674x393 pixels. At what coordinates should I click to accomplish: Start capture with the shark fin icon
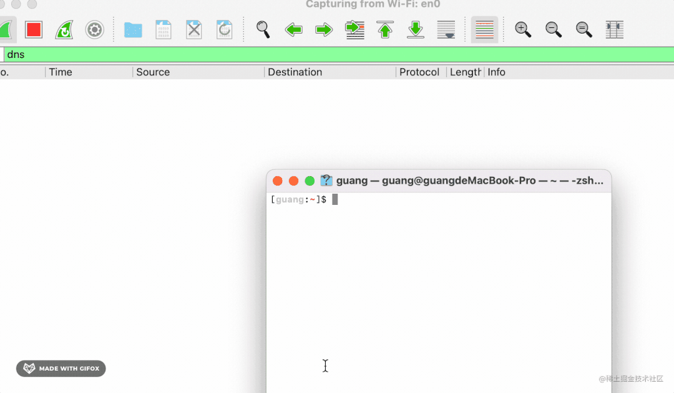coord(6,30)
